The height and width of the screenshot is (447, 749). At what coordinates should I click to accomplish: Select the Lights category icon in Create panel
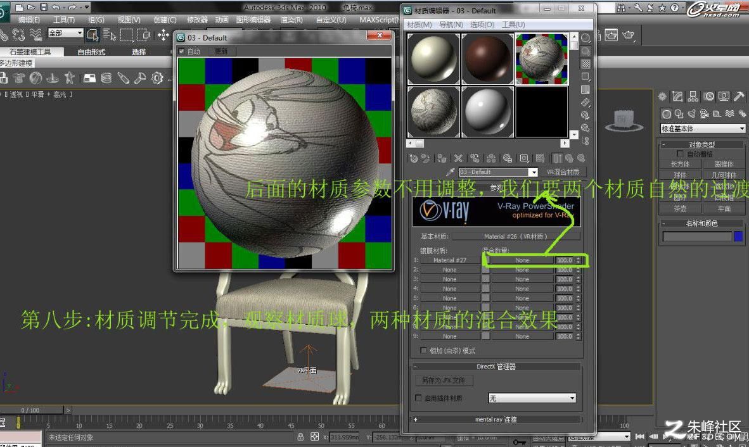click(x=691, y=114)
